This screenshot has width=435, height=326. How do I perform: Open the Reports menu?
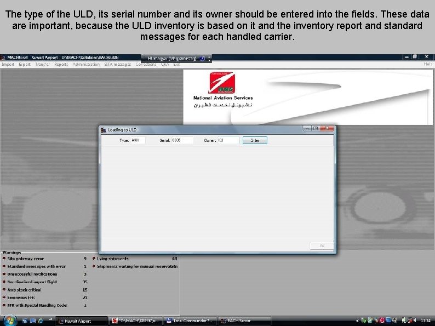click(x=61, y=64)
